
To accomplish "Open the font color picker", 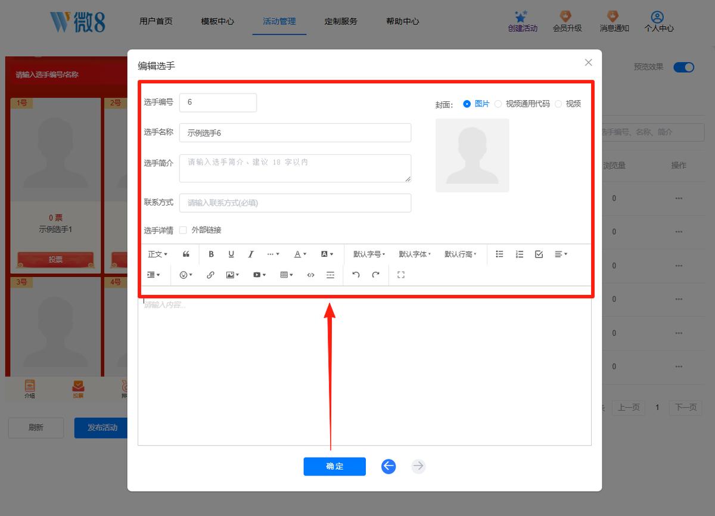I will click(300, 254).
